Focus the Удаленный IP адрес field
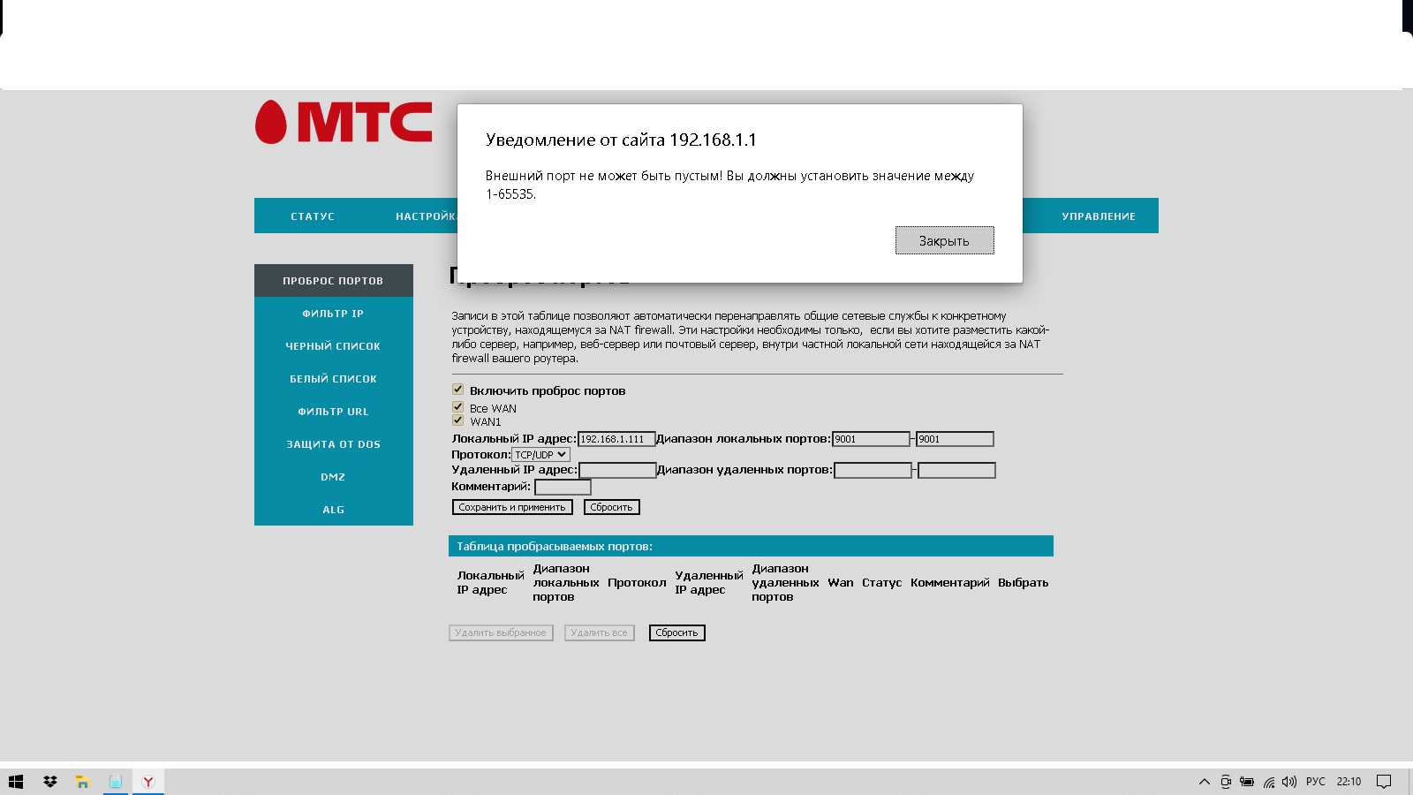Image resolution: width=1413 pixels, height=795 pixels. [617, 471]
